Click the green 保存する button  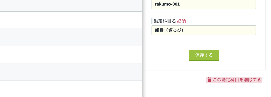pyautogui.click(x=204, y=55)
